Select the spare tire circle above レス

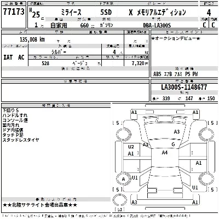[x=120, y=200]
